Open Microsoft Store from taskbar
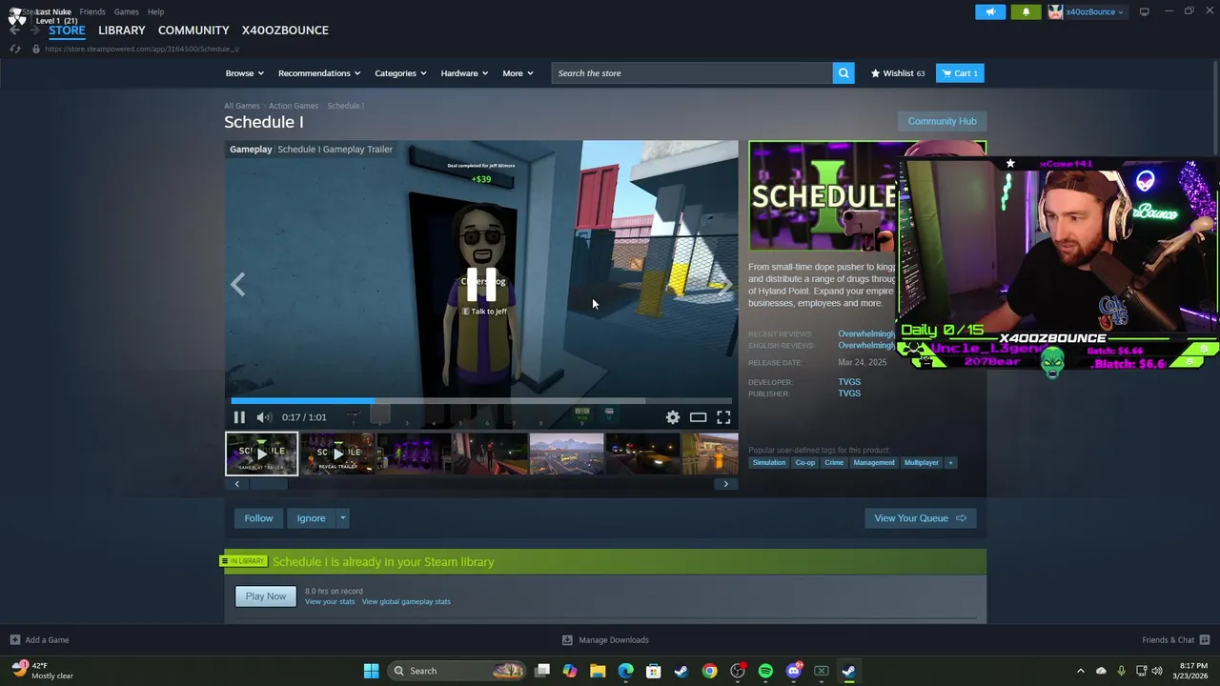The image size is (1220, 686). [654, 671]
